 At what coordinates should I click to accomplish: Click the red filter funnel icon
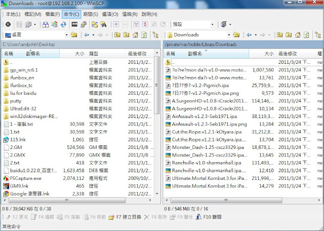coord(136,24)
